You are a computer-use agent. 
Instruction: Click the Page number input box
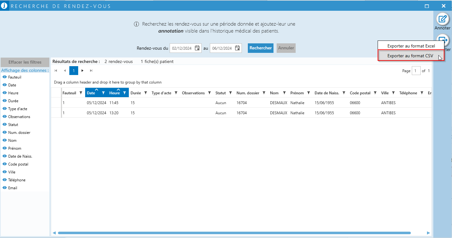[x=416, y=71]
